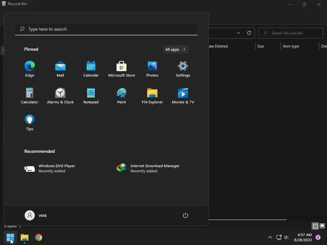327x245 pixels.
Task: Click the Recycle Bin horizontal scrollbar
Action: pos(247,219)
